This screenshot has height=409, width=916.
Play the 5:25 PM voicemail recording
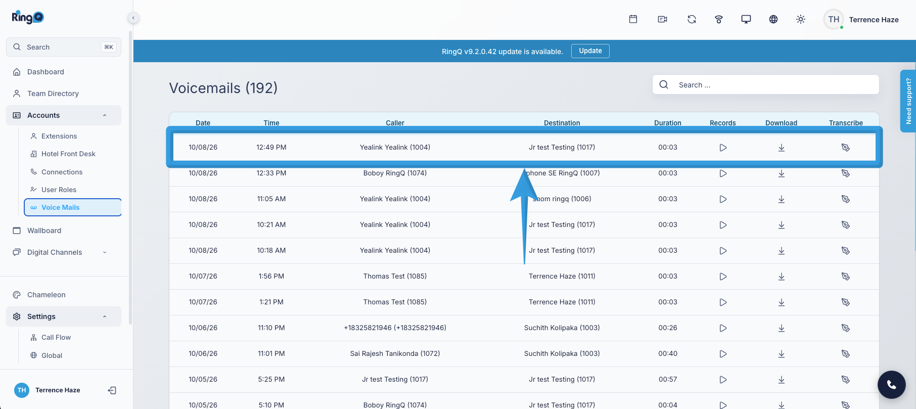723,380
